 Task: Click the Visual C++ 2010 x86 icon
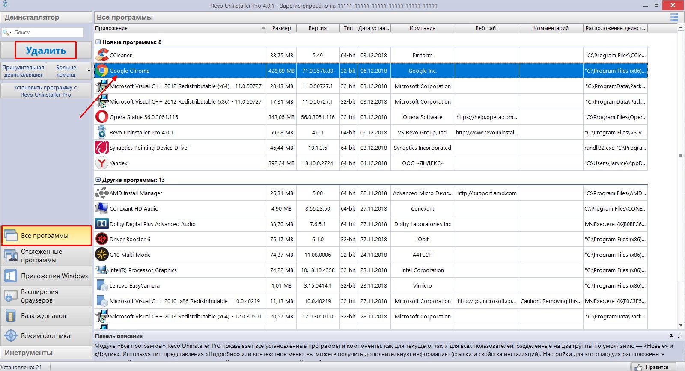click(102, 301)
